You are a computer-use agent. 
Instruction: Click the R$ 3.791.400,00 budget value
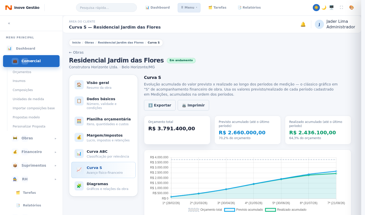172,128
